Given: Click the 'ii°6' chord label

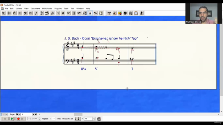Looking at the screenshot, I should click(x=83, y=69).
